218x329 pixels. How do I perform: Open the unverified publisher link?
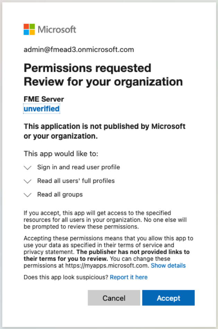(x=42, y=109)
